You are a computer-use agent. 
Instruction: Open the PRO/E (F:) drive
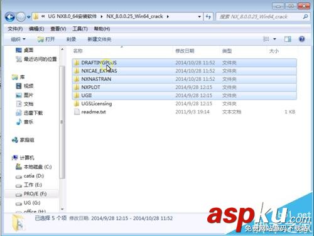pyautogui.click(x=31, y=194)
